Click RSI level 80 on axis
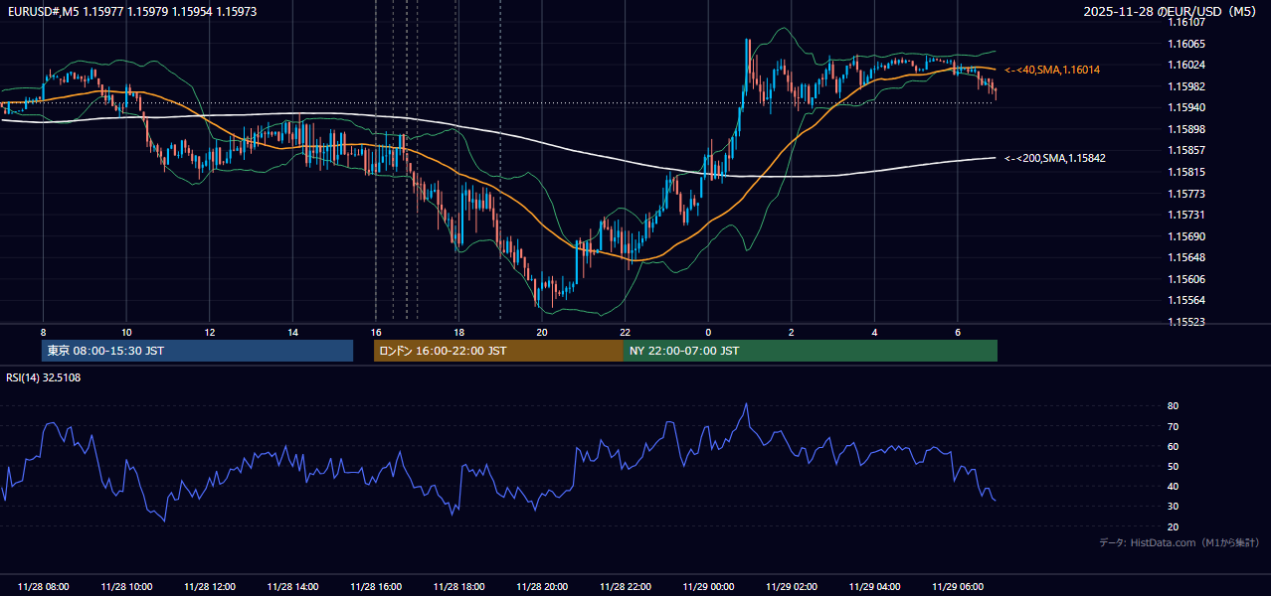The image size is (1271, 596). tap(1174, 406)
